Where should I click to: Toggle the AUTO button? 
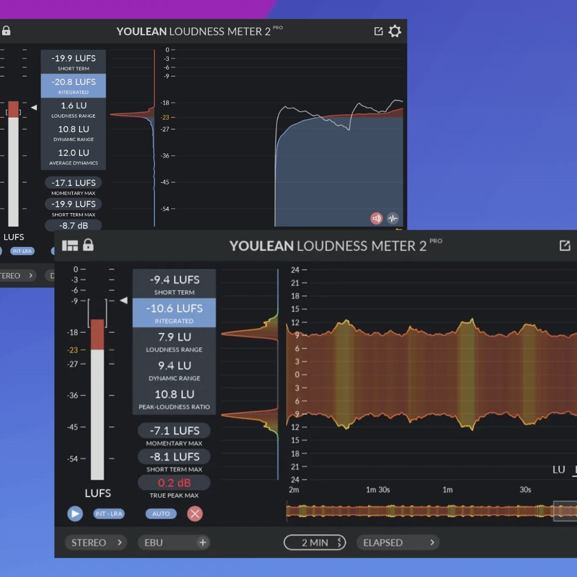click(161, 514)
